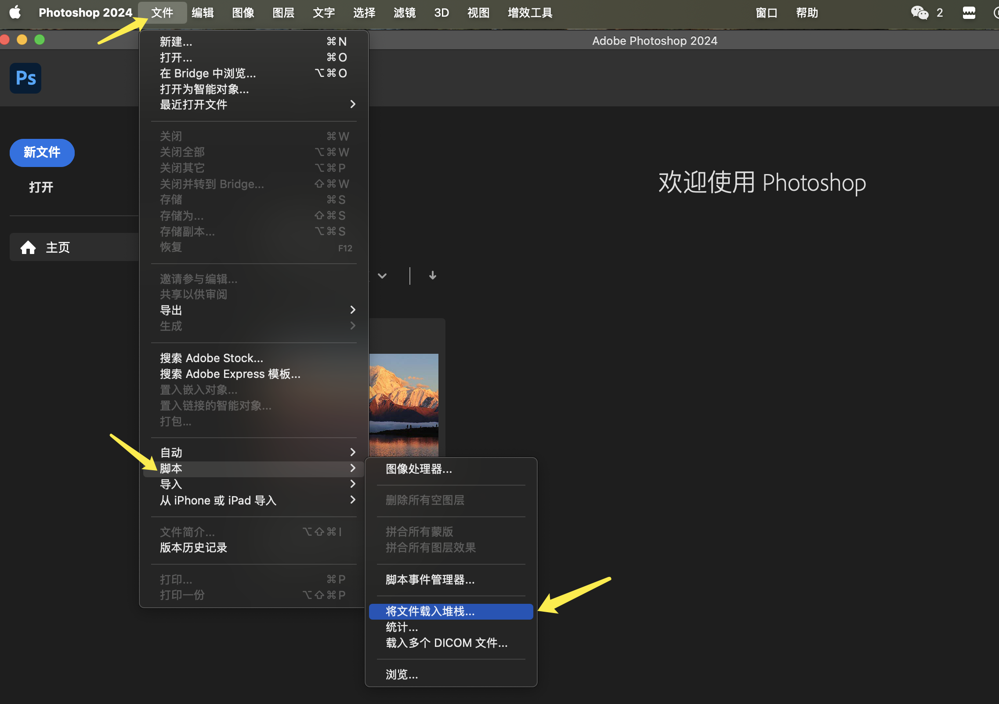Screen dimensions: 999x704
Task: Select the 主页 sidebar item
Action: [x=75, y=247]
